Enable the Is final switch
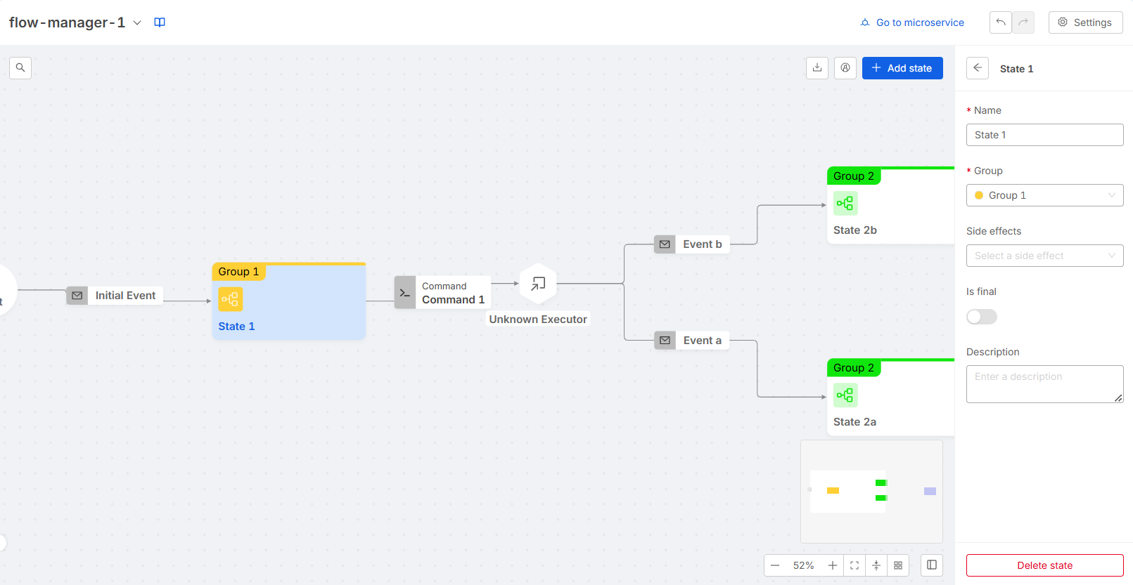The height and width of the screenshot is (585, 1133). coord(981,317)
